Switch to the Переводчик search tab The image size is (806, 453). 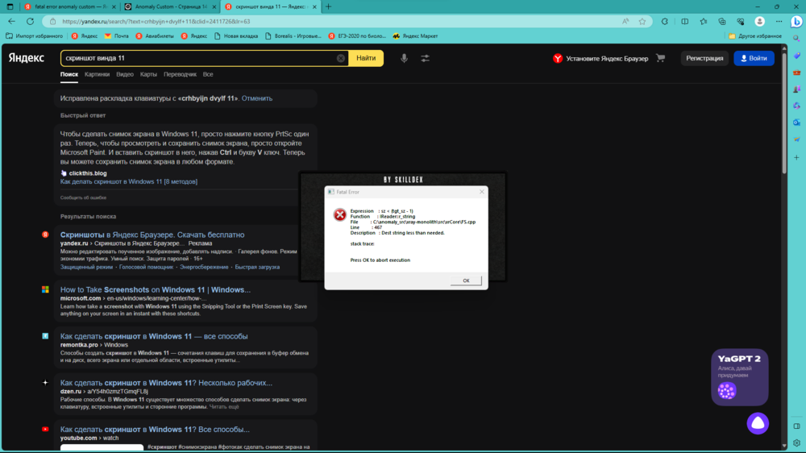tap(180, 74)
